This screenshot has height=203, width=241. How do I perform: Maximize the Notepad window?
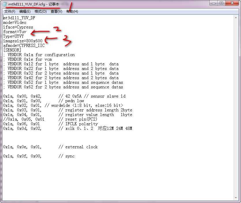point(221,3)
